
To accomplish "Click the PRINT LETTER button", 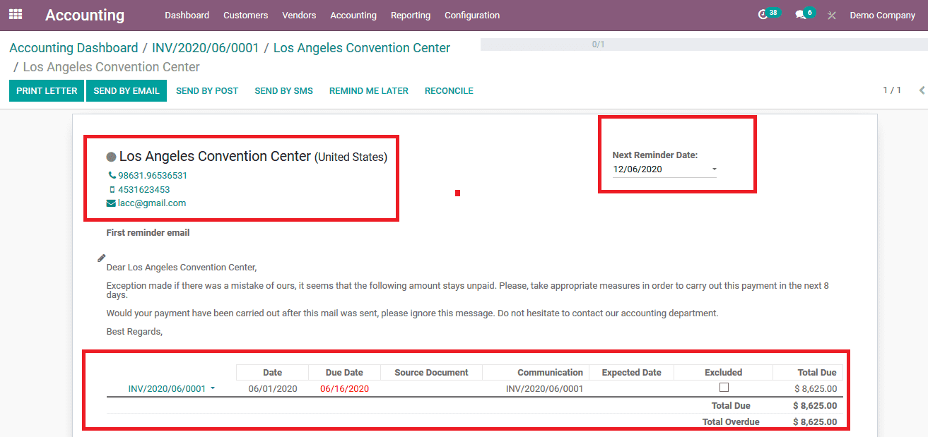I will click(47, 90).
